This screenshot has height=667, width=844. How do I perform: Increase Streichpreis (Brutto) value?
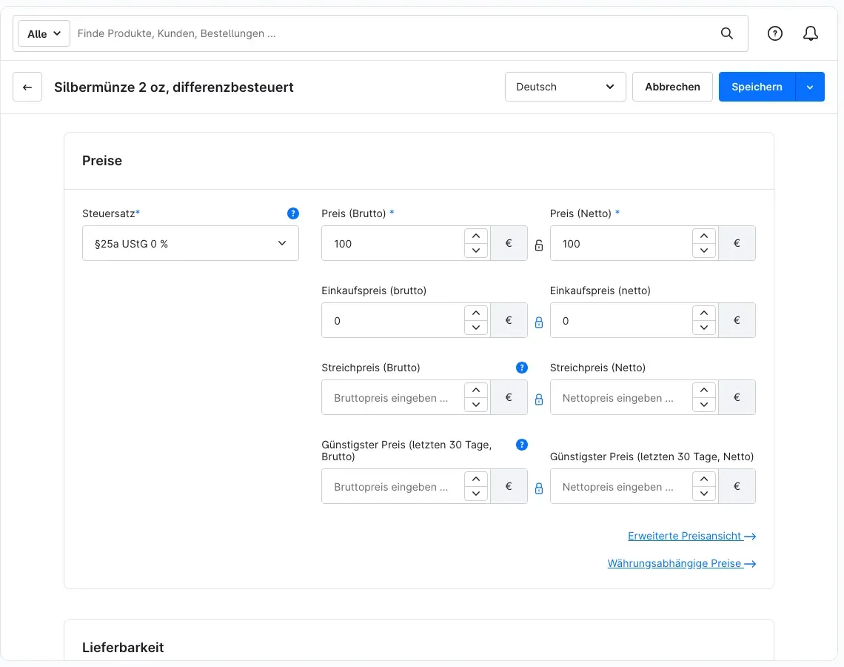476,391
